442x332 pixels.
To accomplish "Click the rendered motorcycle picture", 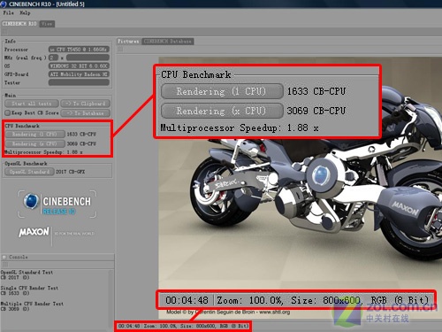I will click(x=301, y=188).
